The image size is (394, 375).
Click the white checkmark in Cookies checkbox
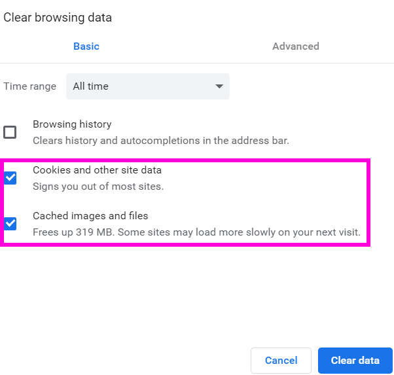coord(10,177)
